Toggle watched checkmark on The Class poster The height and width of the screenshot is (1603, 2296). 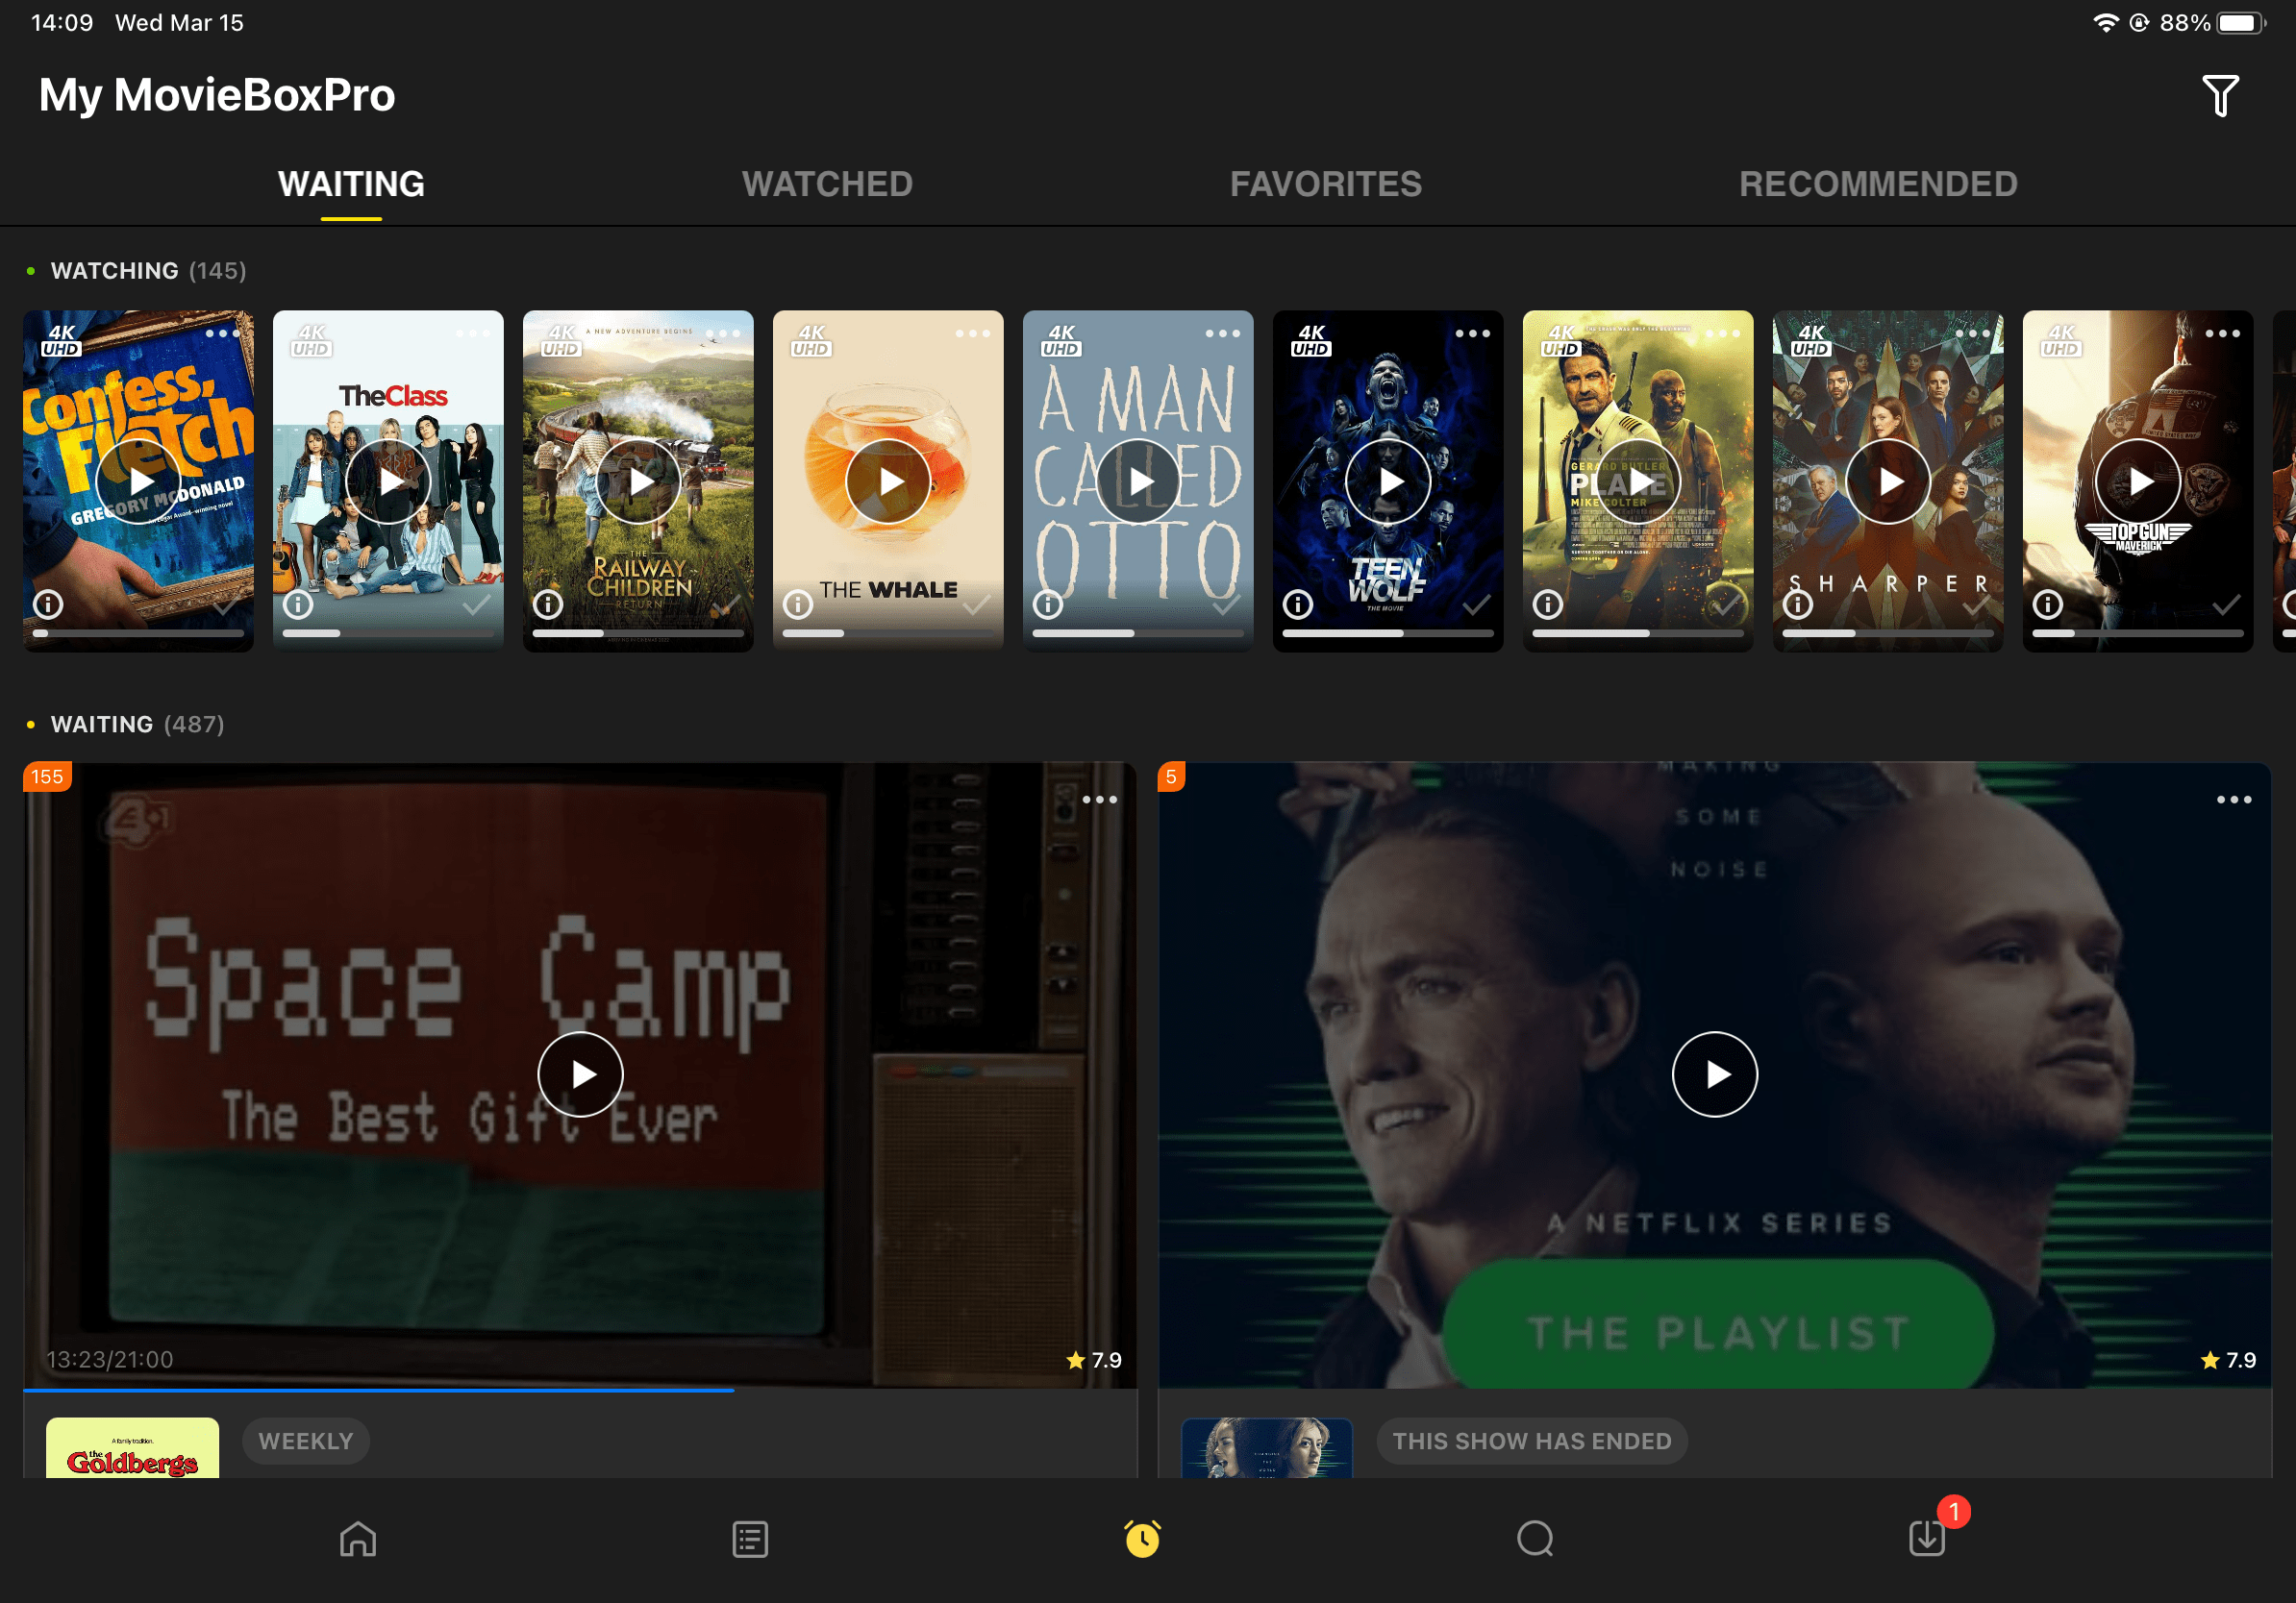(x=474, y=604)
